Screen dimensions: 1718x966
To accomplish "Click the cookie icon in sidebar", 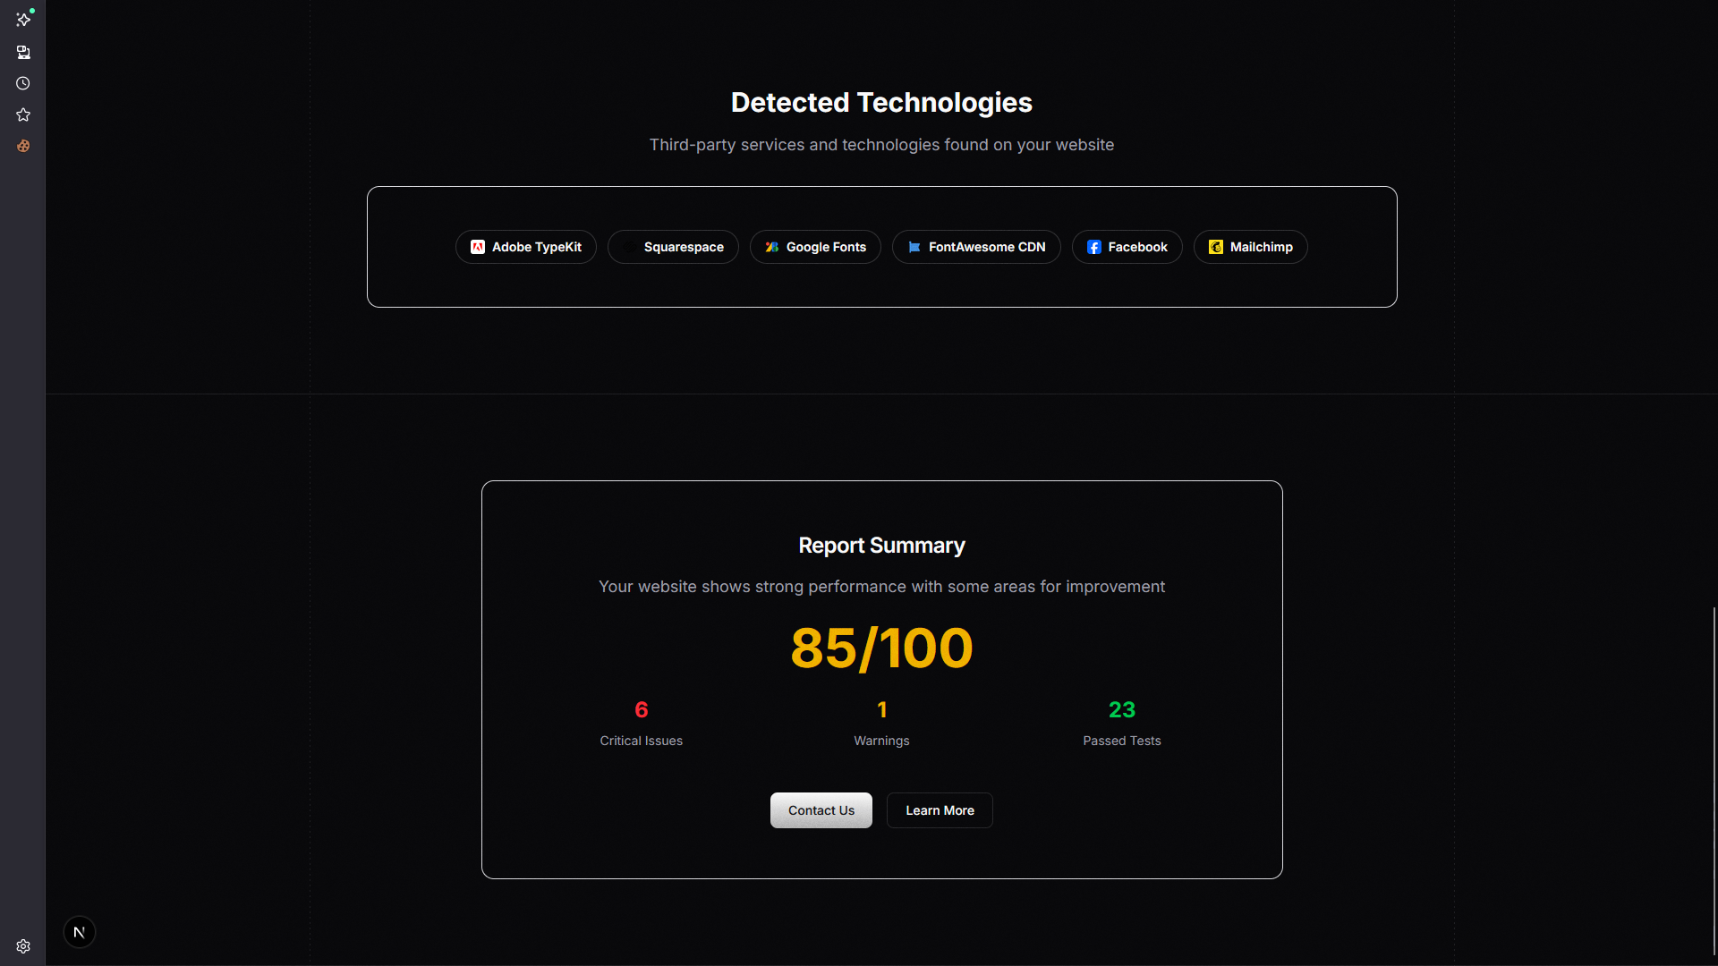I will pos(23,146).
